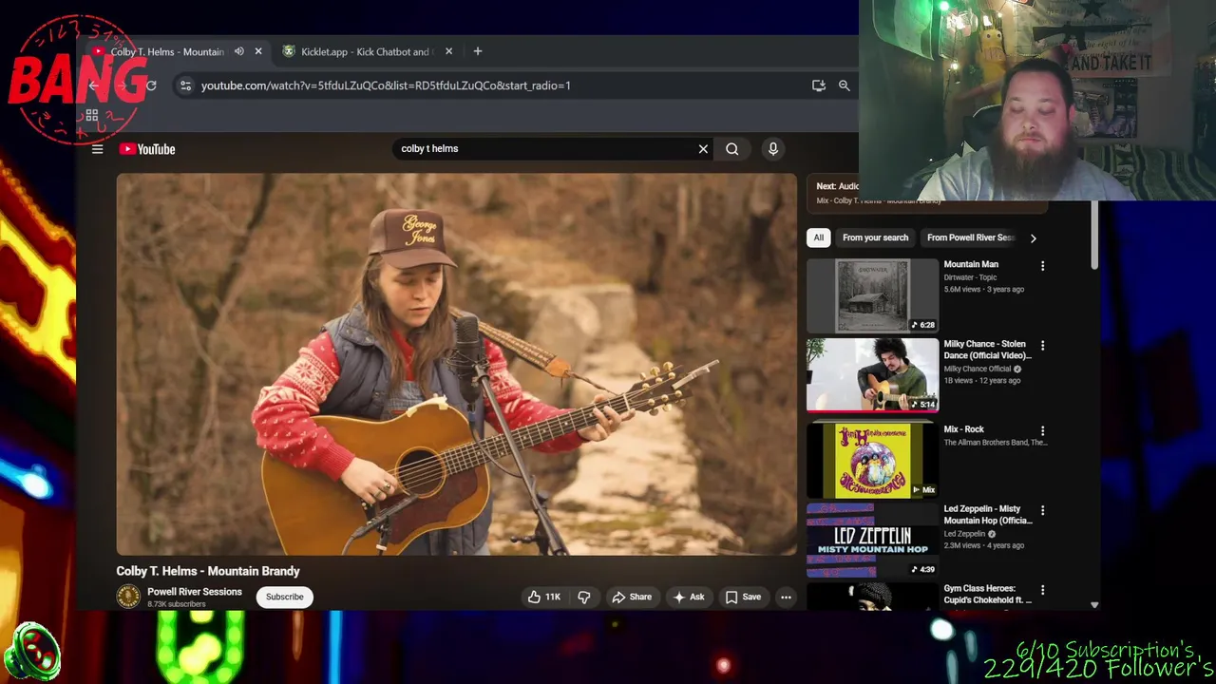
Task: Go to the YouTube home logo
Action: (x=147, y=149)
